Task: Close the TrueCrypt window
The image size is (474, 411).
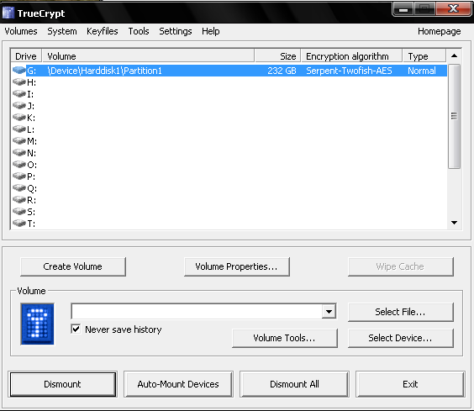Action: coord(454,9)
